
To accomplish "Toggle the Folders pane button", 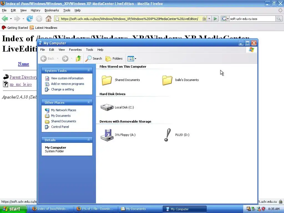I will tap(114, 59).
